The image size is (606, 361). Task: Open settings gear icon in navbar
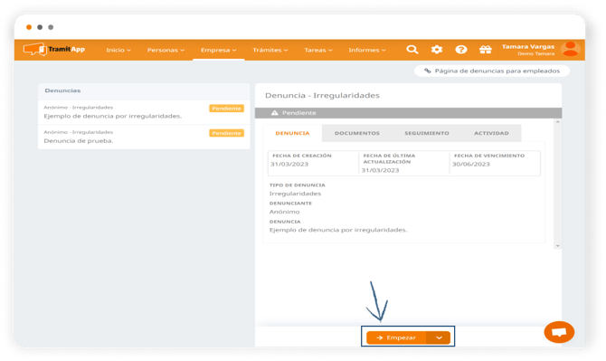pyautogui.click(x=437, y=50)
